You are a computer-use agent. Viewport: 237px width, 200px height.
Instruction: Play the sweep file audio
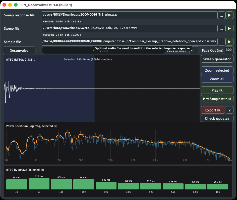229,28
